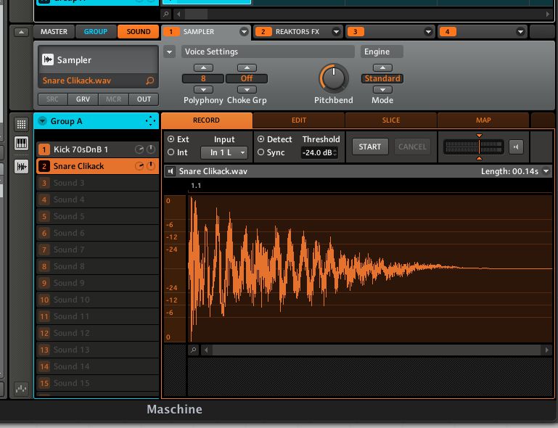The height and width of the screenshot is (428, 558).
Task: Switch to the SLICE tab
Action: [x=390, y=120]
